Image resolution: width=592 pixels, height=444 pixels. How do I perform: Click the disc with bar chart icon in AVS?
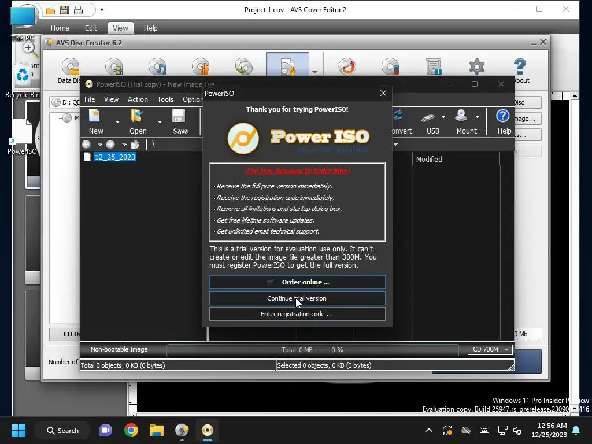pyautogui.click(x=201, y=67)
